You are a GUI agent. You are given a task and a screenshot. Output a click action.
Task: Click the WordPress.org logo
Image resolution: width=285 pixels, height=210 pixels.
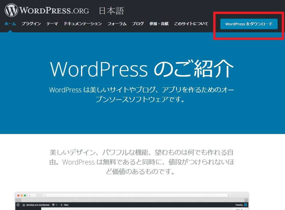coord(47,10)
